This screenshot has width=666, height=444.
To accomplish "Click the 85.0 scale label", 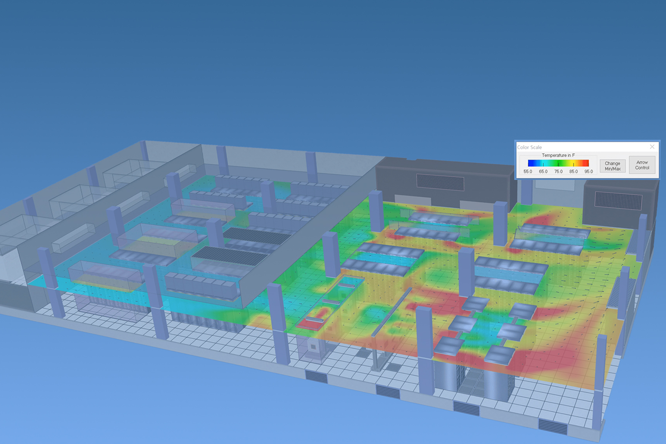I will (573, 171).
